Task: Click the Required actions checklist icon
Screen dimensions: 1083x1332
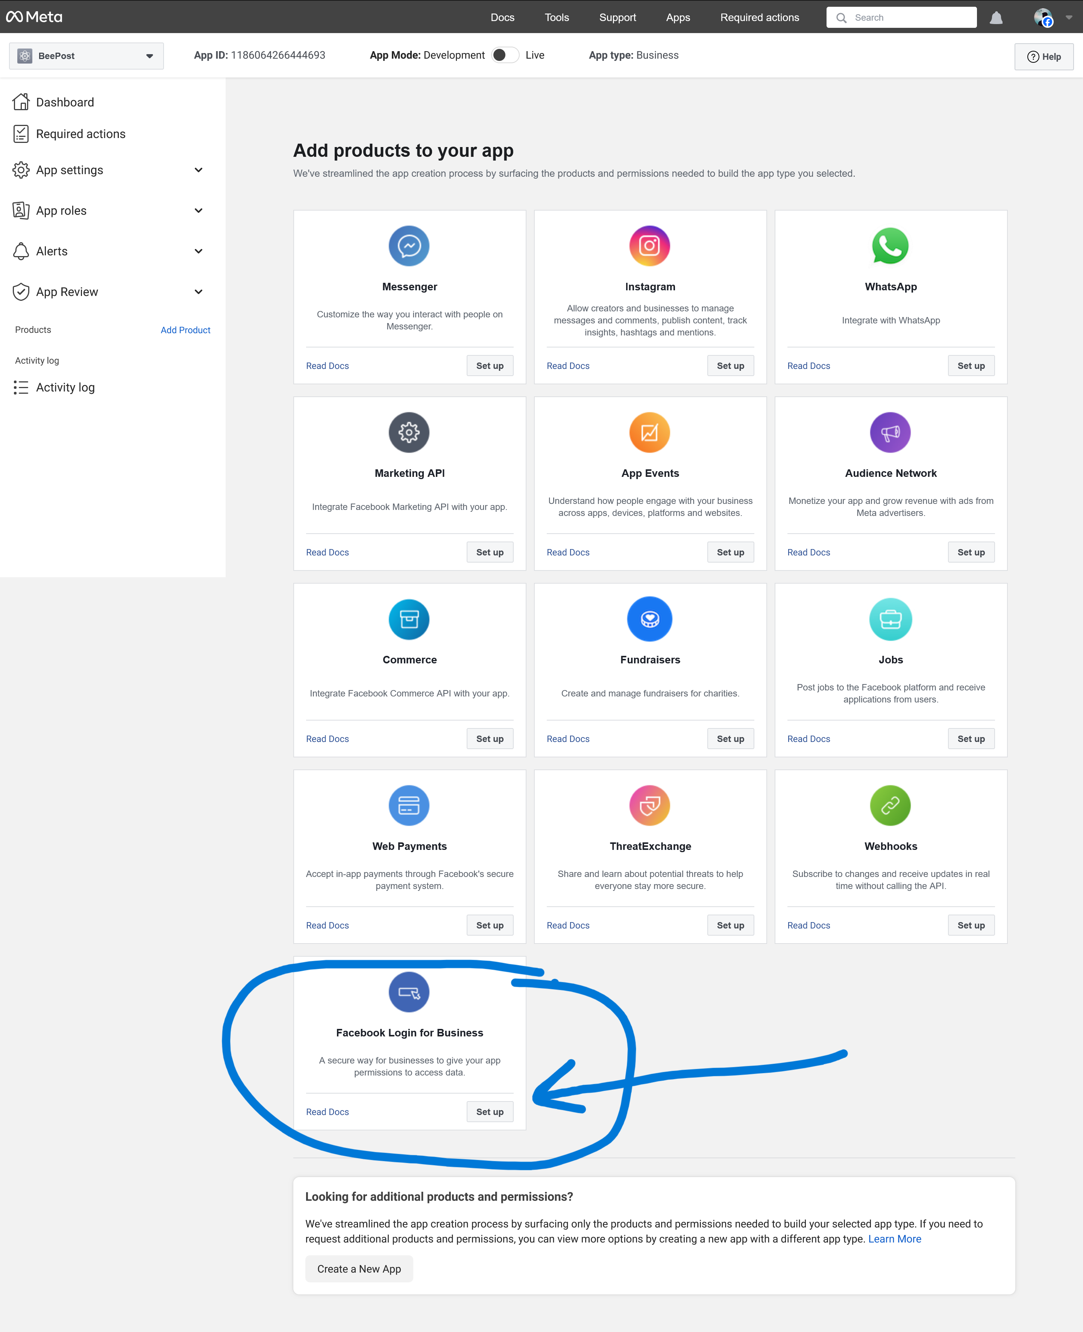Action: (x=21, y=134)
